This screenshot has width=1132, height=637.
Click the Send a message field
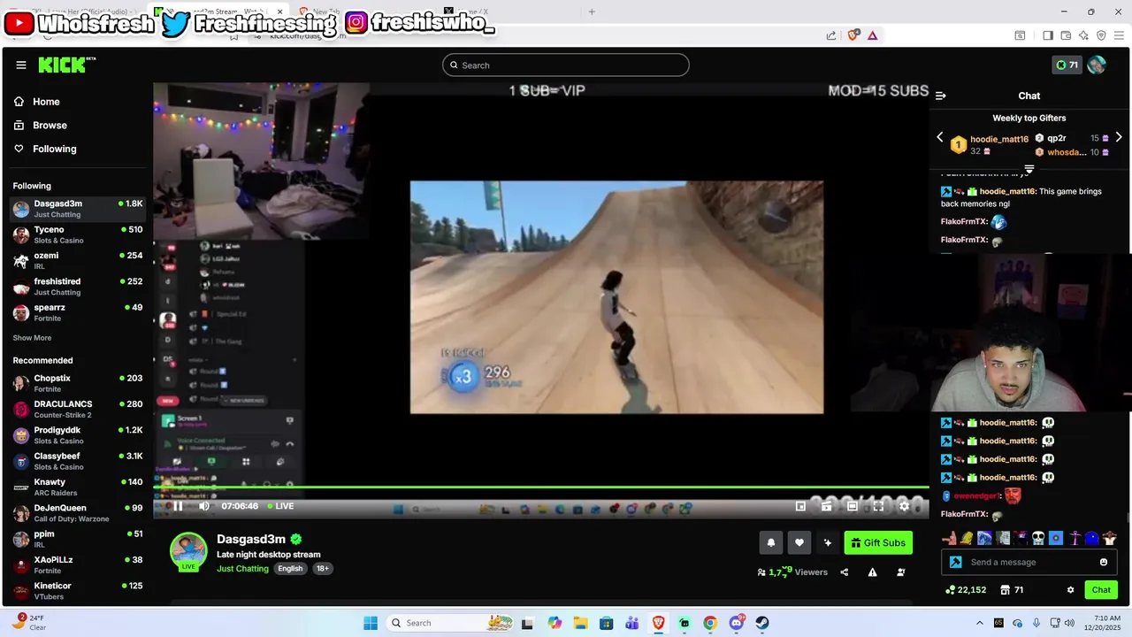[1030, 562]
